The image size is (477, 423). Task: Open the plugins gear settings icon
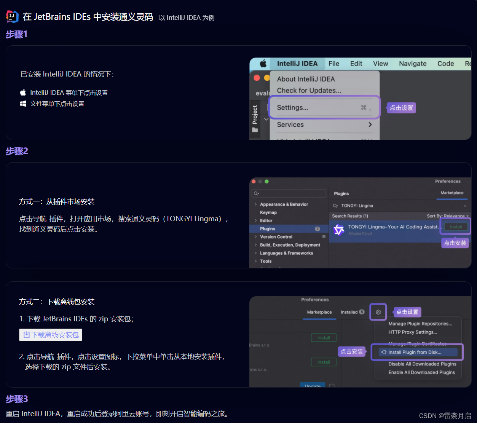pyautogui.click(x=378, y=312)
